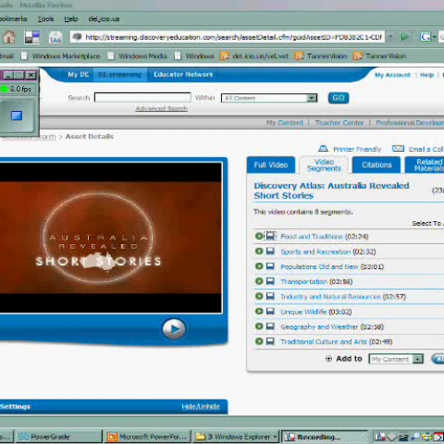Open the Help menu
The image size is (444, 444).
coord(71,19)
